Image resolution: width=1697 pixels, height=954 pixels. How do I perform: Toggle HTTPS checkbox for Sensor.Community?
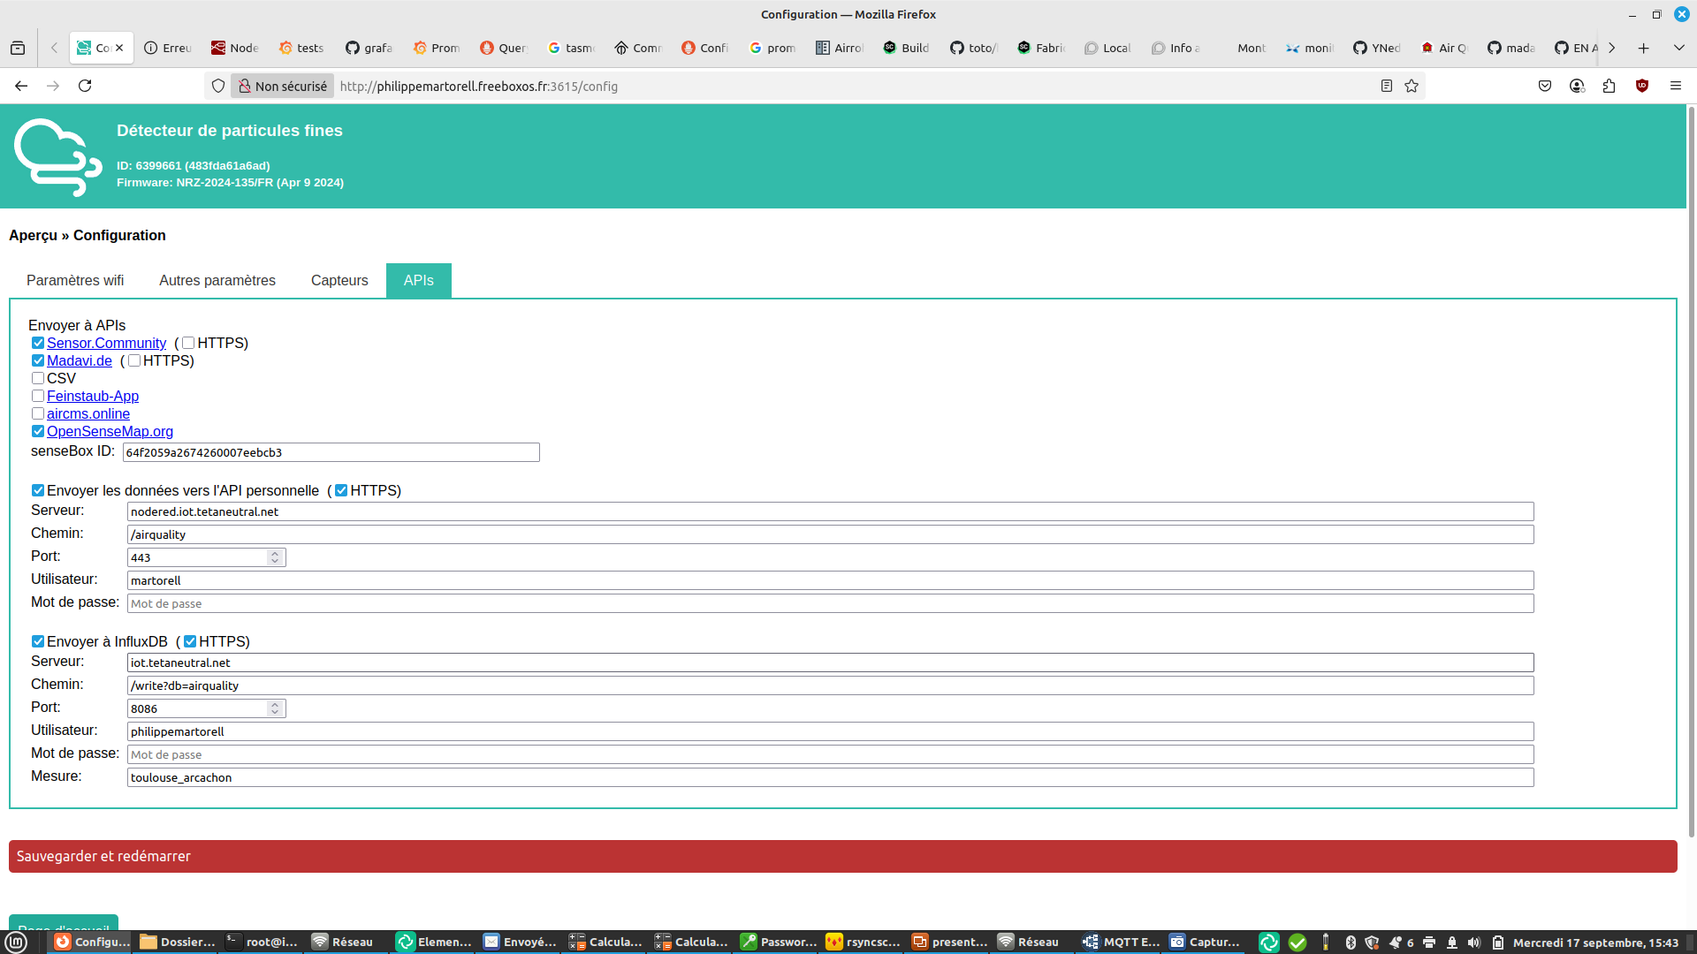(x=188, y=343)
